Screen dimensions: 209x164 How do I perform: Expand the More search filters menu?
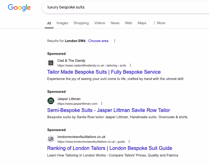[159, 23]
